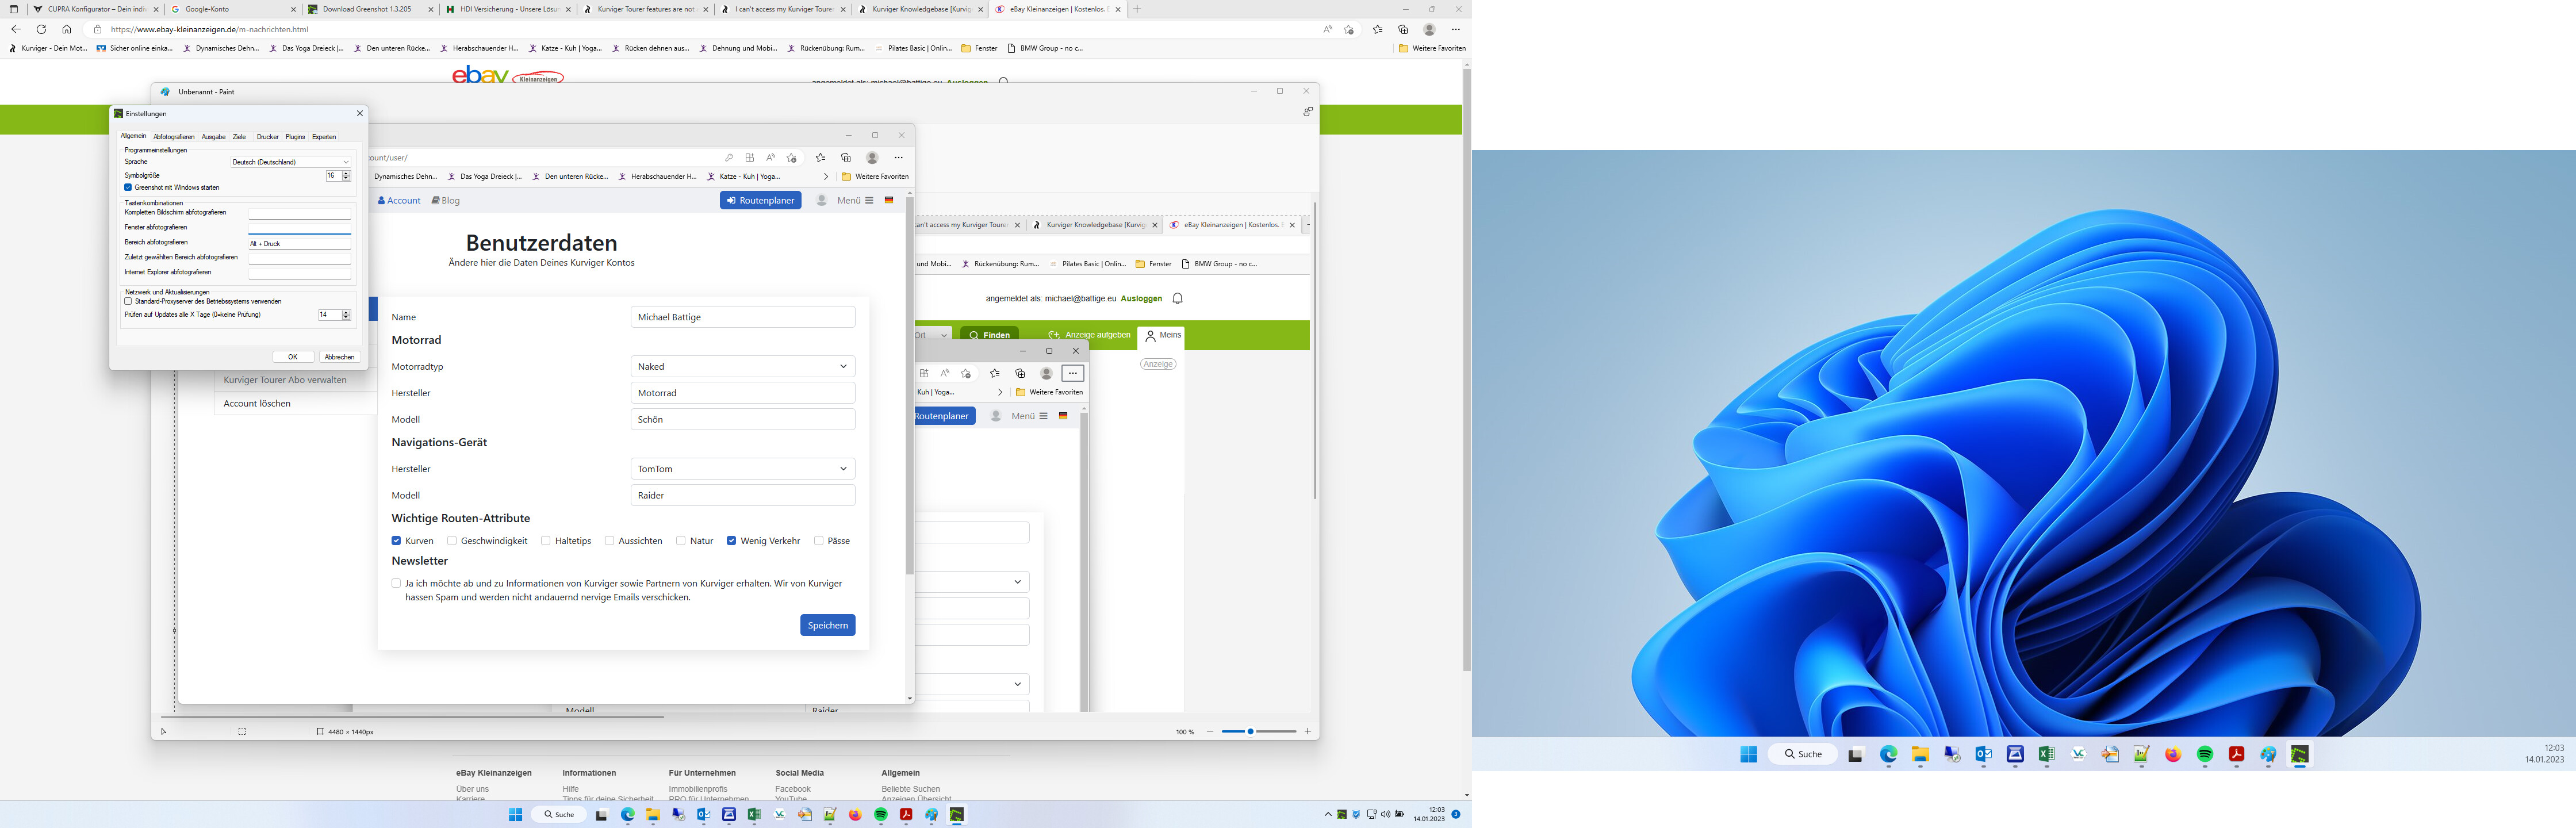2576x828 pixels.
Task: Click the Windows Start button
Action: click(x=516, y=815)
